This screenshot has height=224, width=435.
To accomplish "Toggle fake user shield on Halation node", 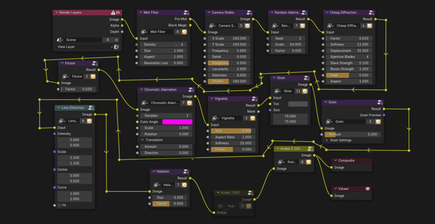I will [x=184, y=185].
